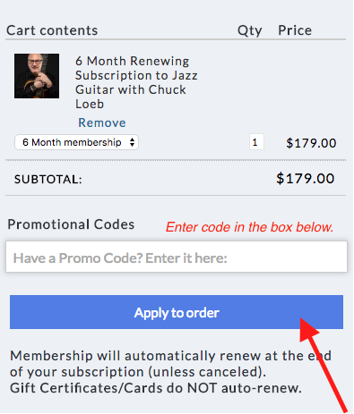
Task: Open the 6 Month membership dropdown
Action: click(x=76, y=142)
